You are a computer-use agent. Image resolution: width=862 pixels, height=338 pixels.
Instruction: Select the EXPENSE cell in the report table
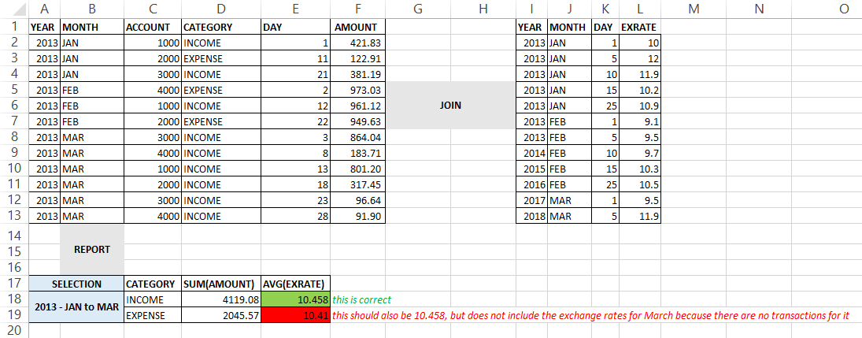[153, 315]
